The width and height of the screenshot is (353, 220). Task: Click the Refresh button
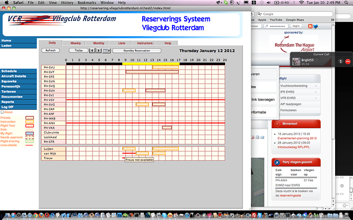51,51
